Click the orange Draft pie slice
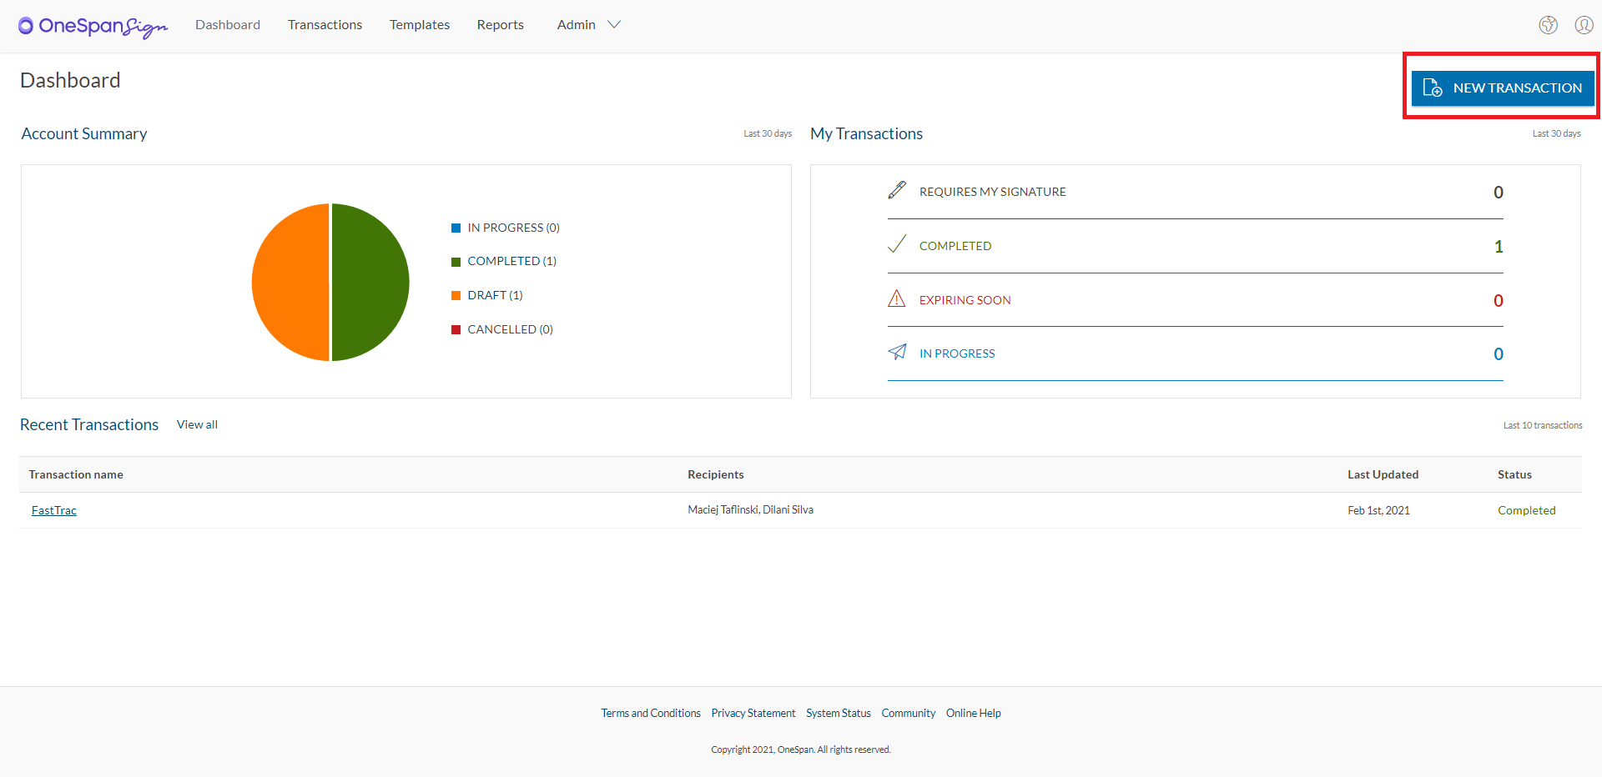Image resolution: width=1602 pixels, height=777 pixels. 290,282
